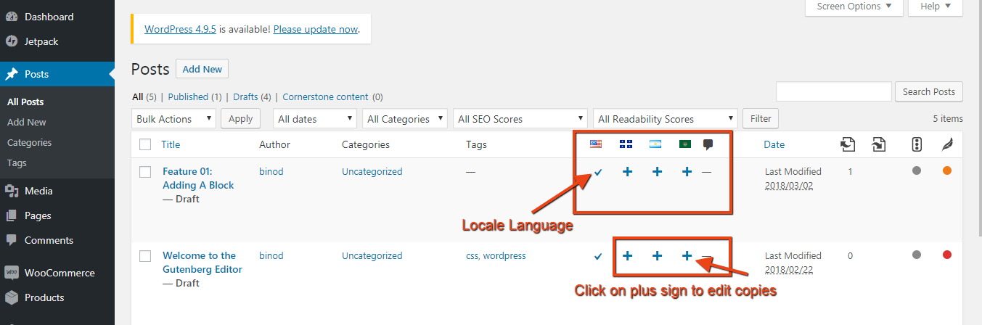Click the checkmark in Welcome to Gutenberg row
Image resolution: width=982 pixels, height=325 pixels.
click(598, 256)
